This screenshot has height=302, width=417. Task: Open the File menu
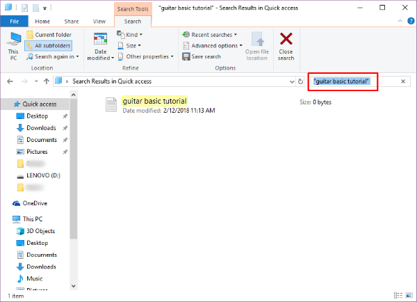[x=14, y=22]
